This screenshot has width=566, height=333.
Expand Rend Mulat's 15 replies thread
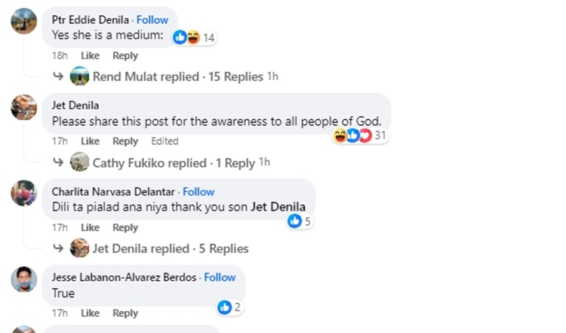177,76
